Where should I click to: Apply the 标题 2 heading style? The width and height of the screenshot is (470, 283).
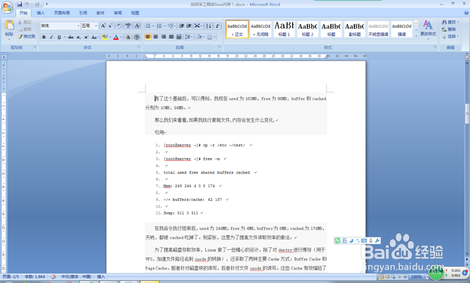(307, 29)
